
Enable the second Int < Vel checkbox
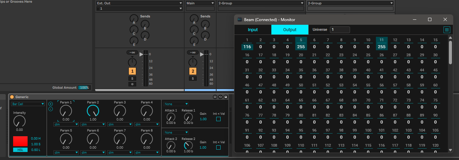(x=218, y=148)
